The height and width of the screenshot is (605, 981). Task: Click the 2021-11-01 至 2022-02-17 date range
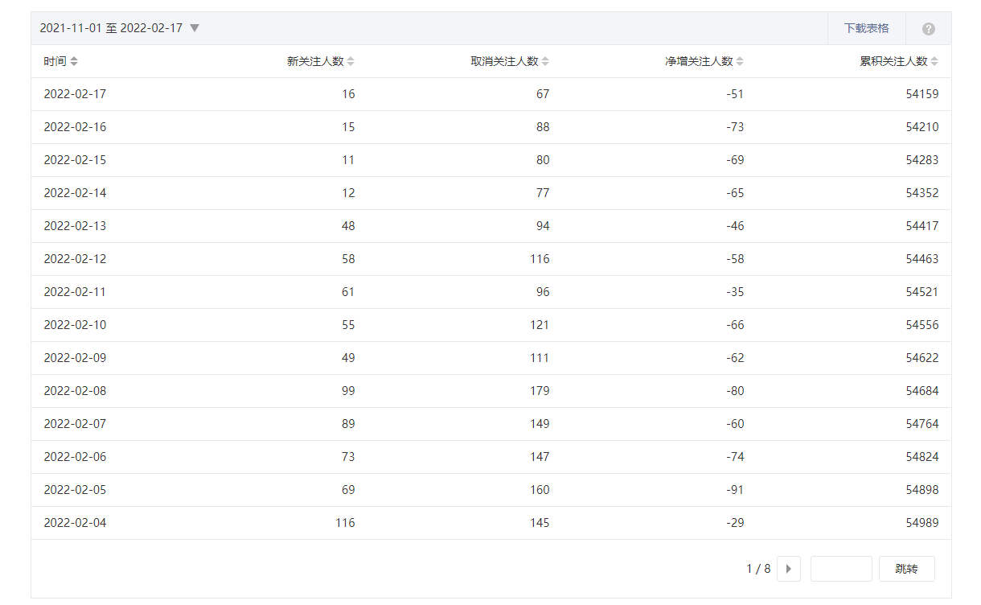point(111,28)
